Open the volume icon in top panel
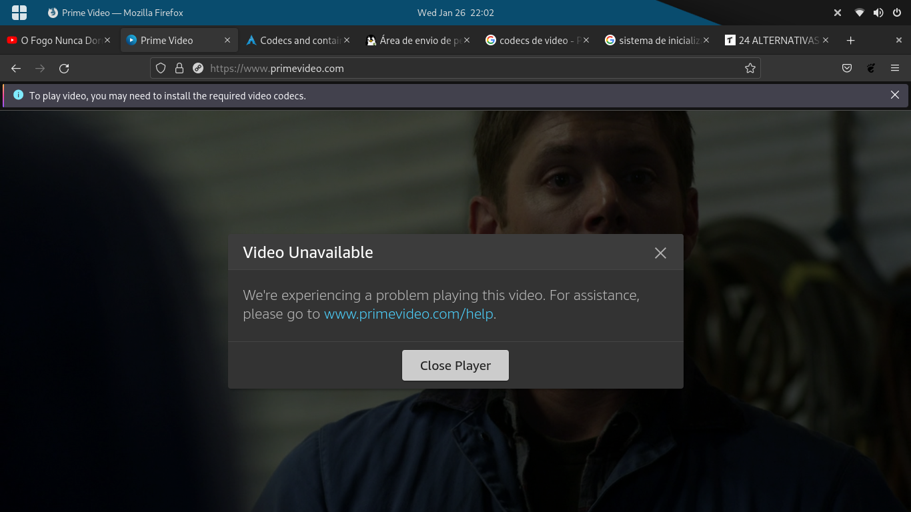 tap(878, 13)
